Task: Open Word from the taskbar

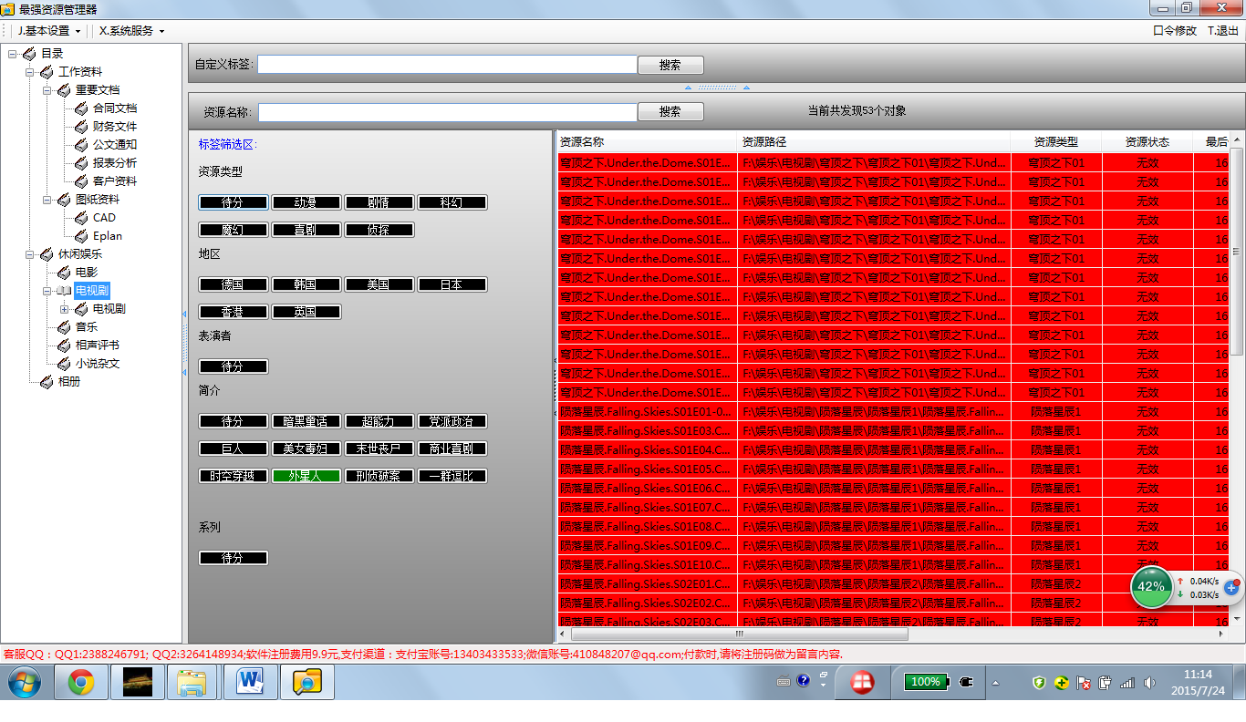Action: point(249,682)
